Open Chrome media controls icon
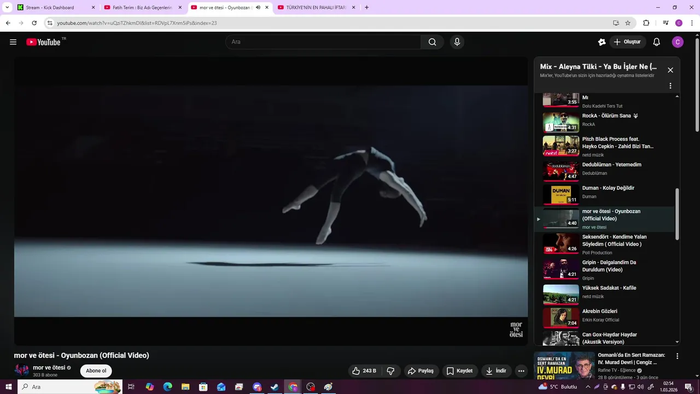This screenshot has width=700, height=394. (666, 23)
